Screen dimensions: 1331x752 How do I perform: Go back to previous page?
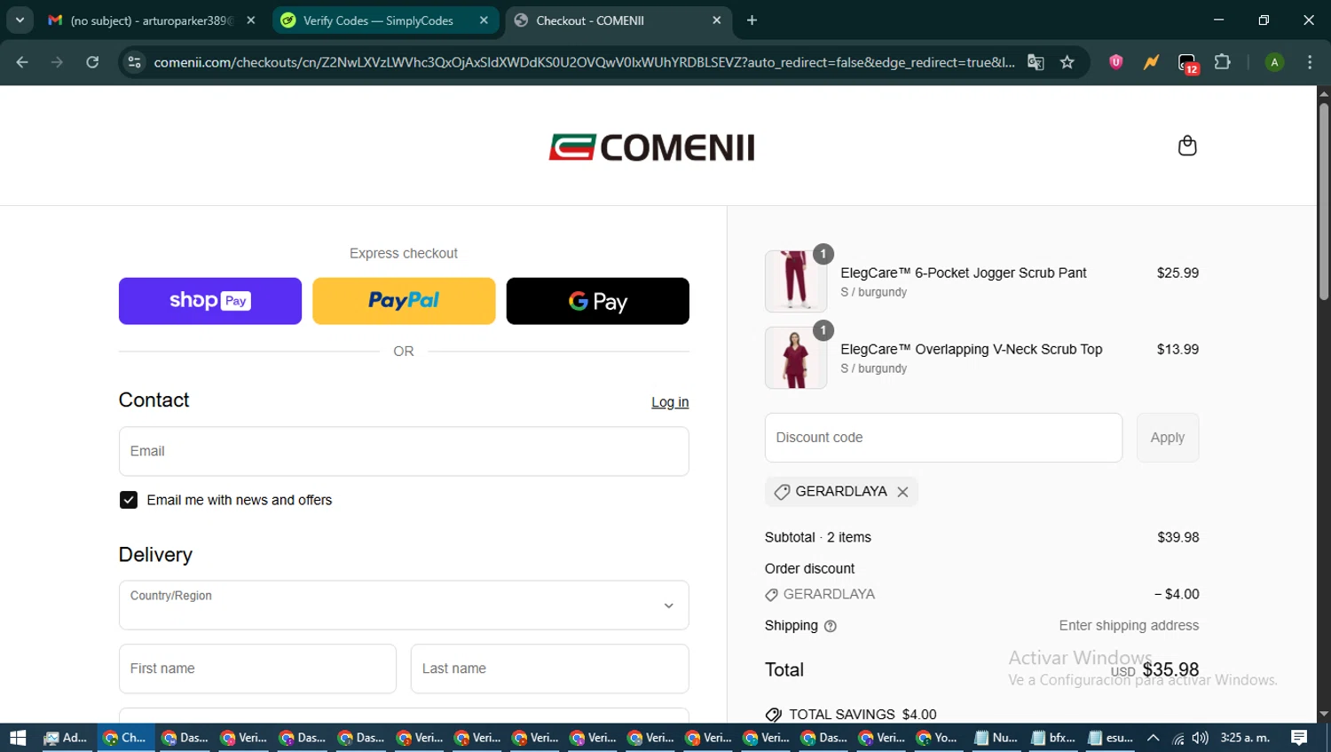(22, 62)
